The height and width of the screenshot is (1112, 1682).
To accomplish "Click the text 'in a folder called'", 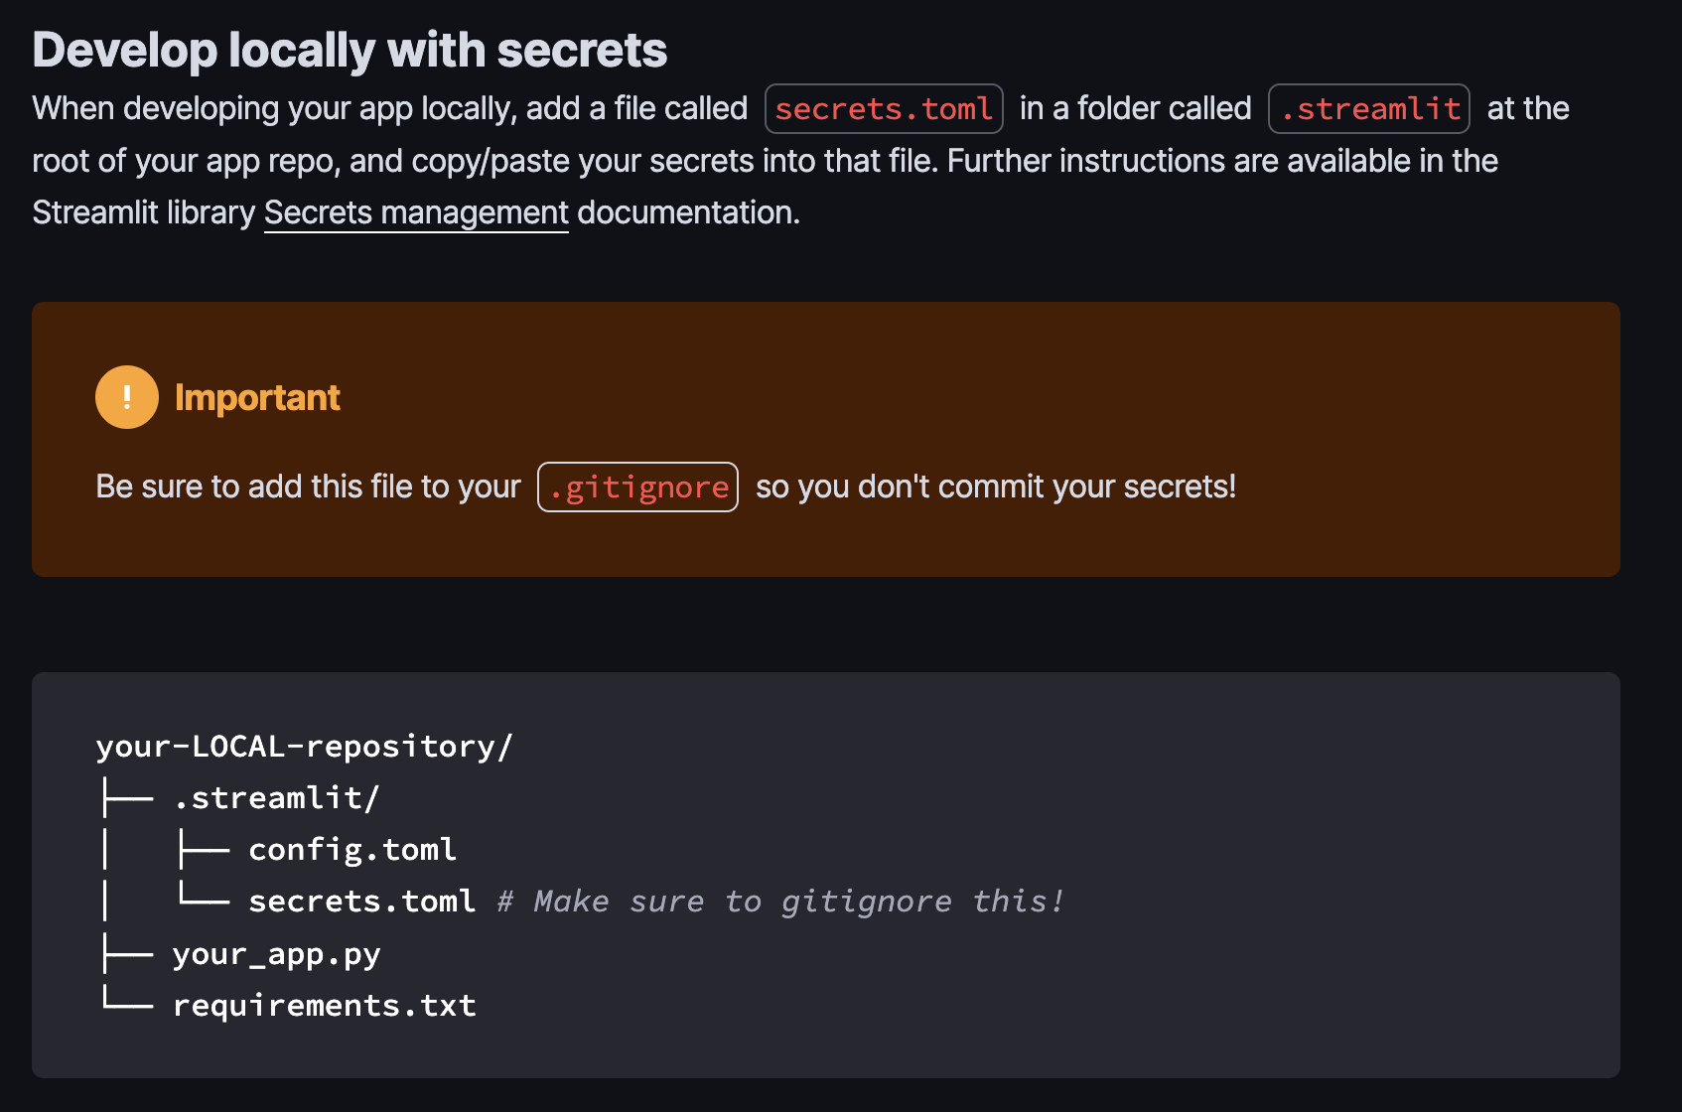I will point(1135,108).
